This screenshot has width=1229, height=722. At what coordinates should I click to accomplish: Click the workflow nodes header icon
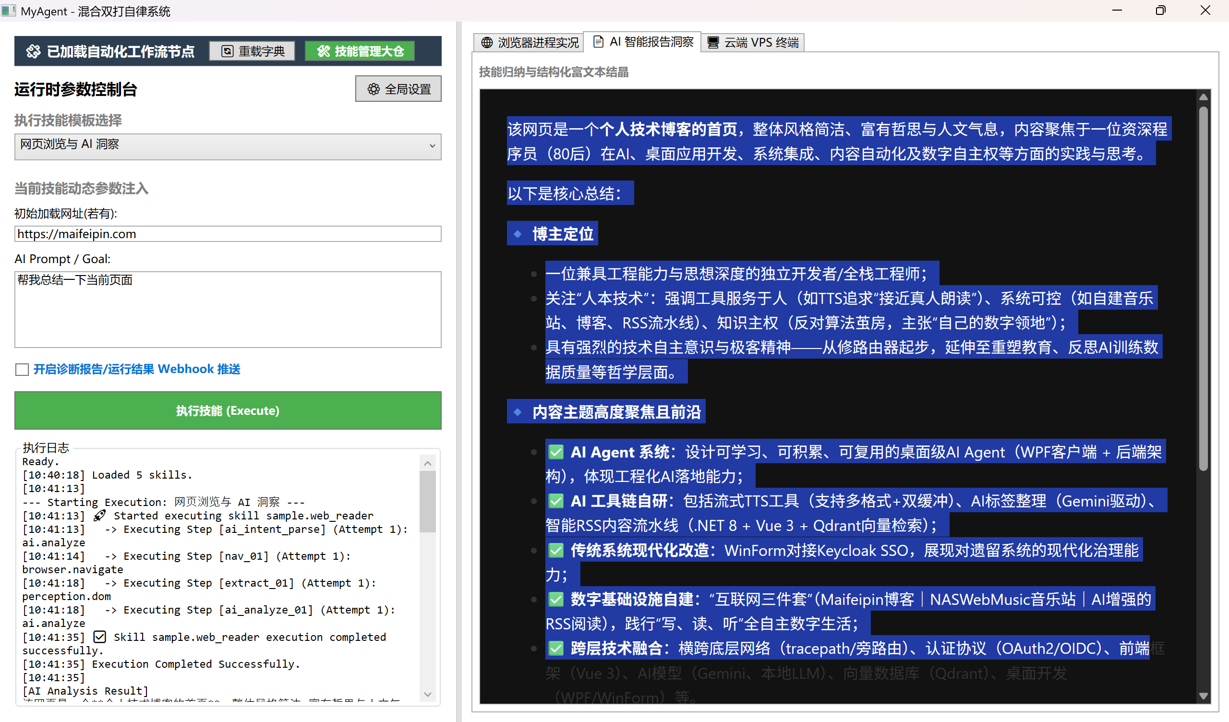[33, 51]
